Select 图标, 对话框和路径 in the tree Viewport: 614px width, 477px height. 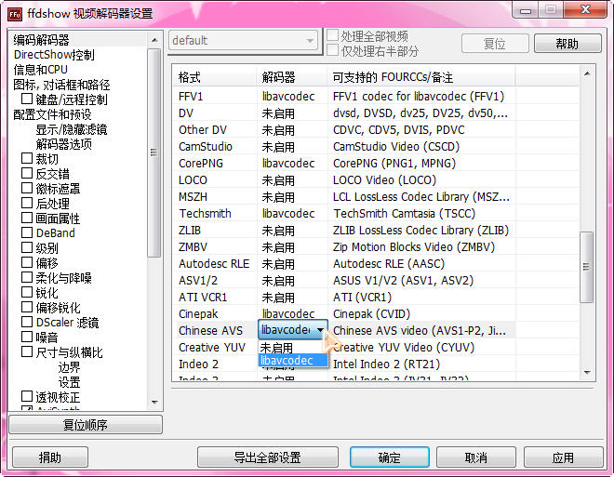61,84
